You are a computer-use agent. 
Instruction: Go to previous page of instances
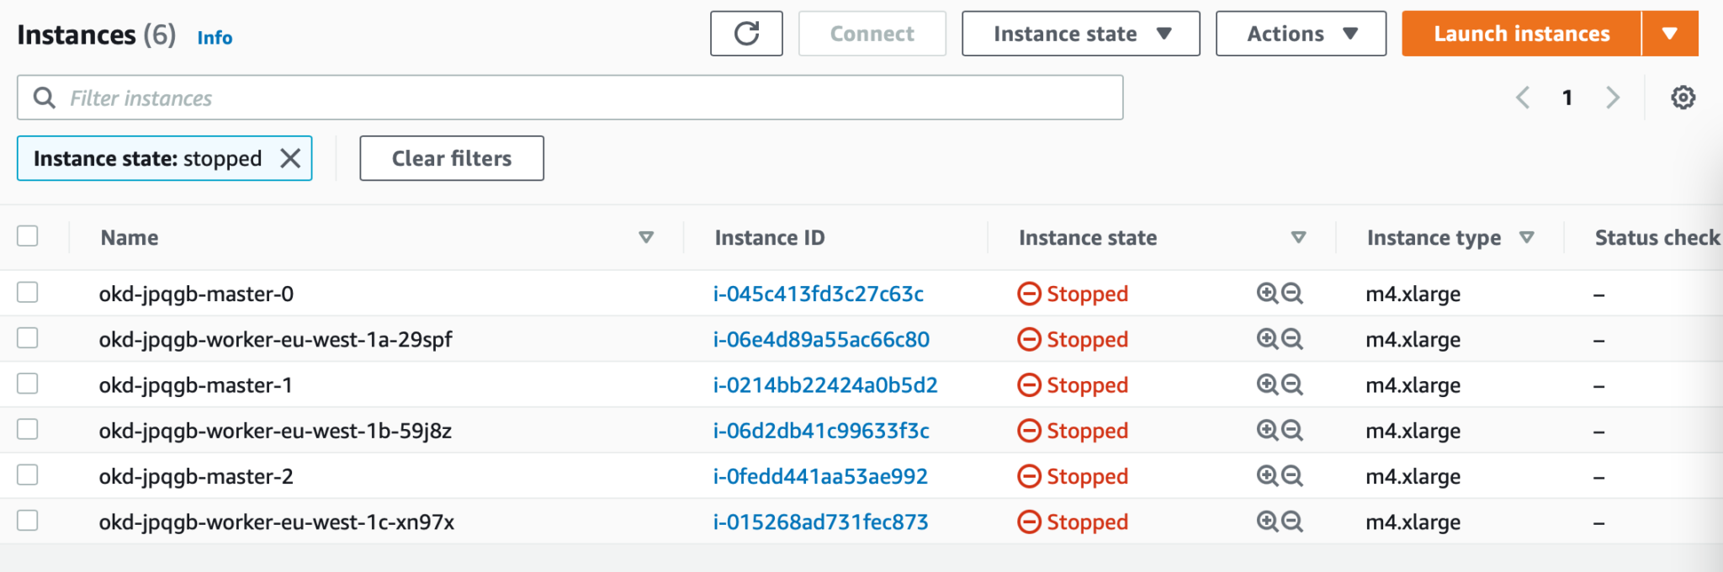pyautogui.click(x=1523, y=98)
